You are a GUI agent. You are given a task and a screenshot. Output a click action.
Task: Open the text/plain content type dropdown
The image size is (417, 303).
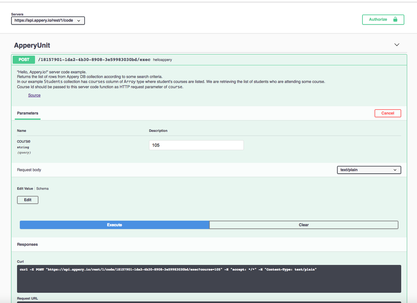(x=369, y=170)
